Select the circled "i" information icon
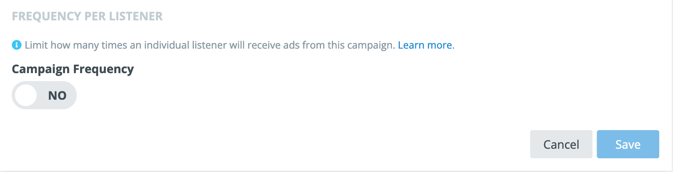The image size is (673, 172). [17, 45]
